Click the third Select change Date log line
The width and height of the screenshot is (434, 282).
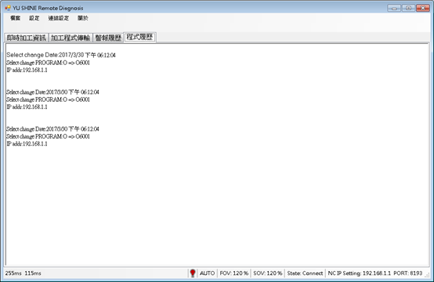coord(52,128)
